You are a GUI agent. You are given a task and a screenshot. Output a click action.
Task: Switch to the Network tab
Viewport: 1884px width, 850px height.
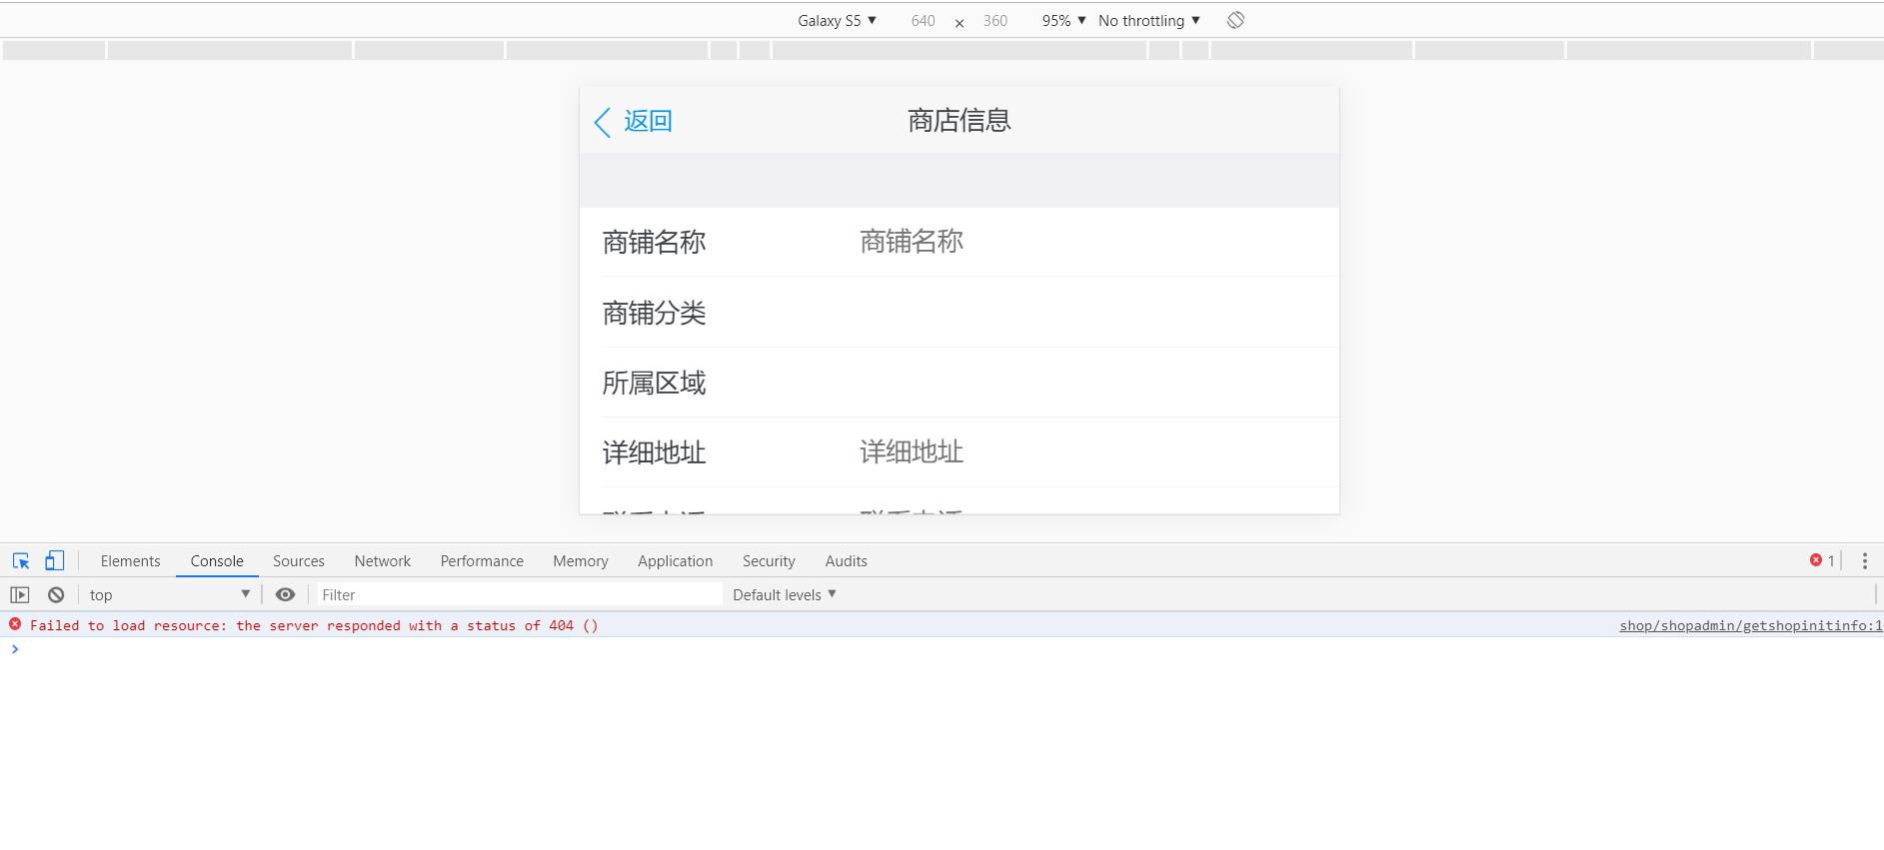coord(383,561)
